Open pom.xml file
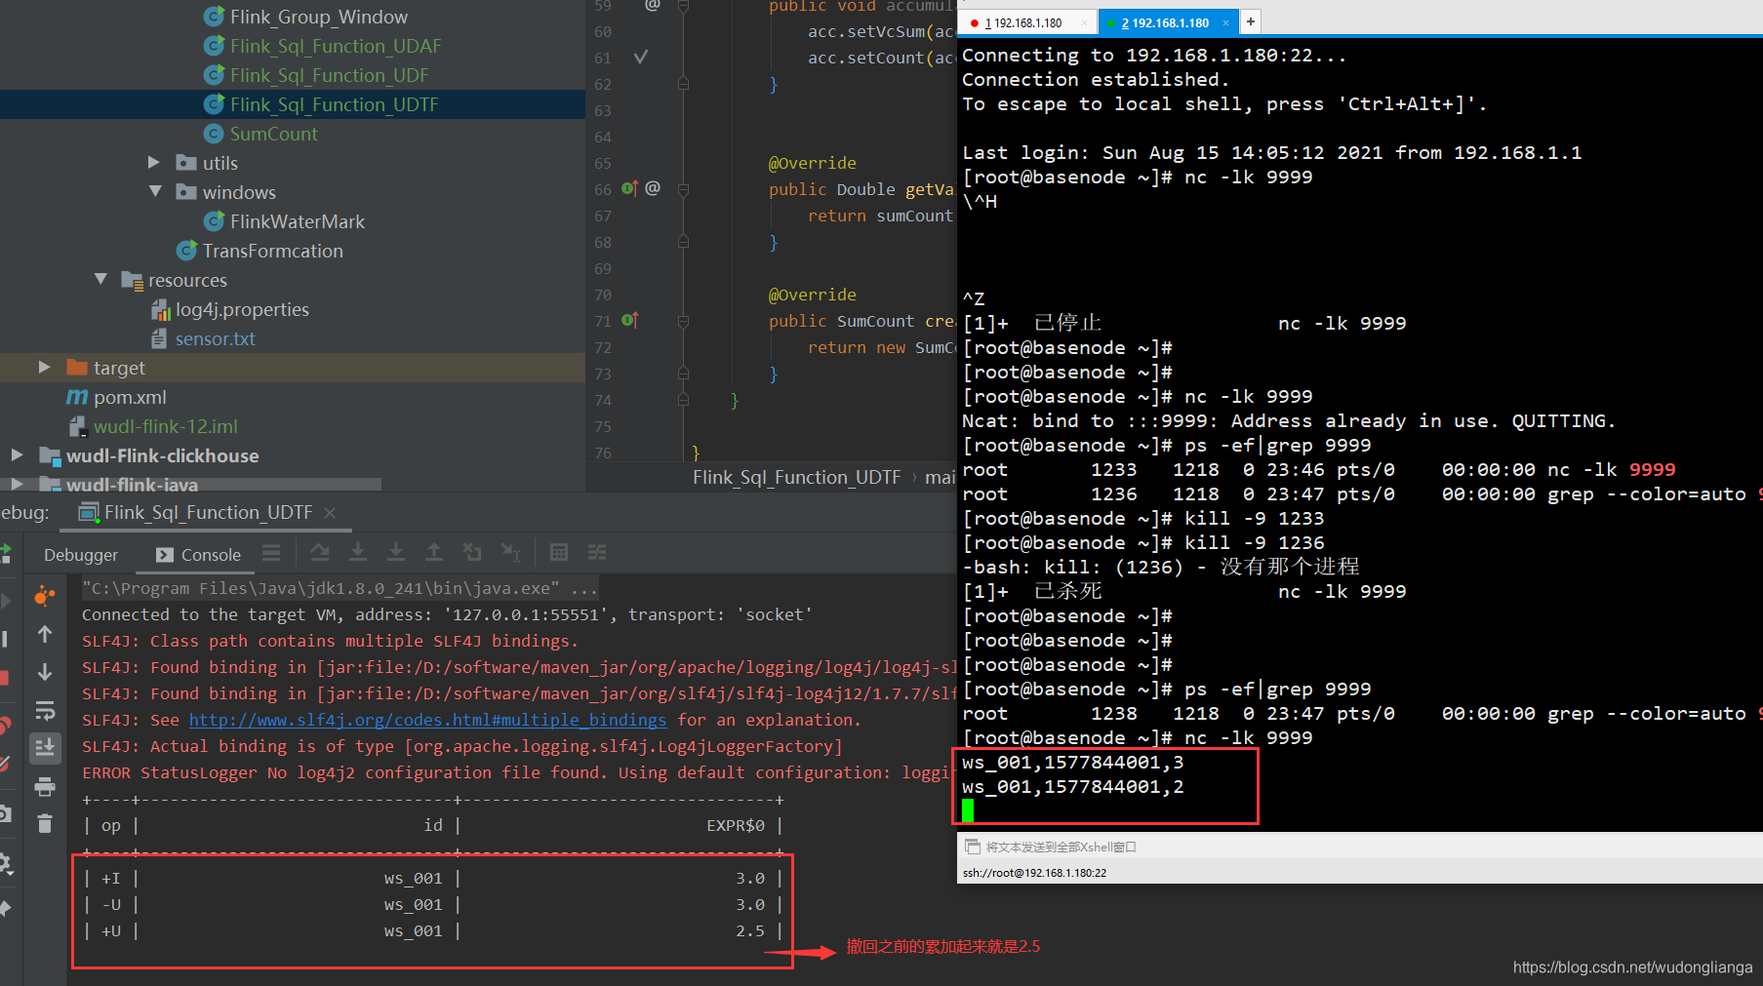Image resolution: width=1763 pixels, height=986 pixels. [x=130, y=397]
